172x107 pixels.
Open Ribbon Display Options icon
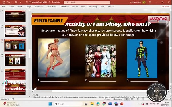[x=150, y=2]
